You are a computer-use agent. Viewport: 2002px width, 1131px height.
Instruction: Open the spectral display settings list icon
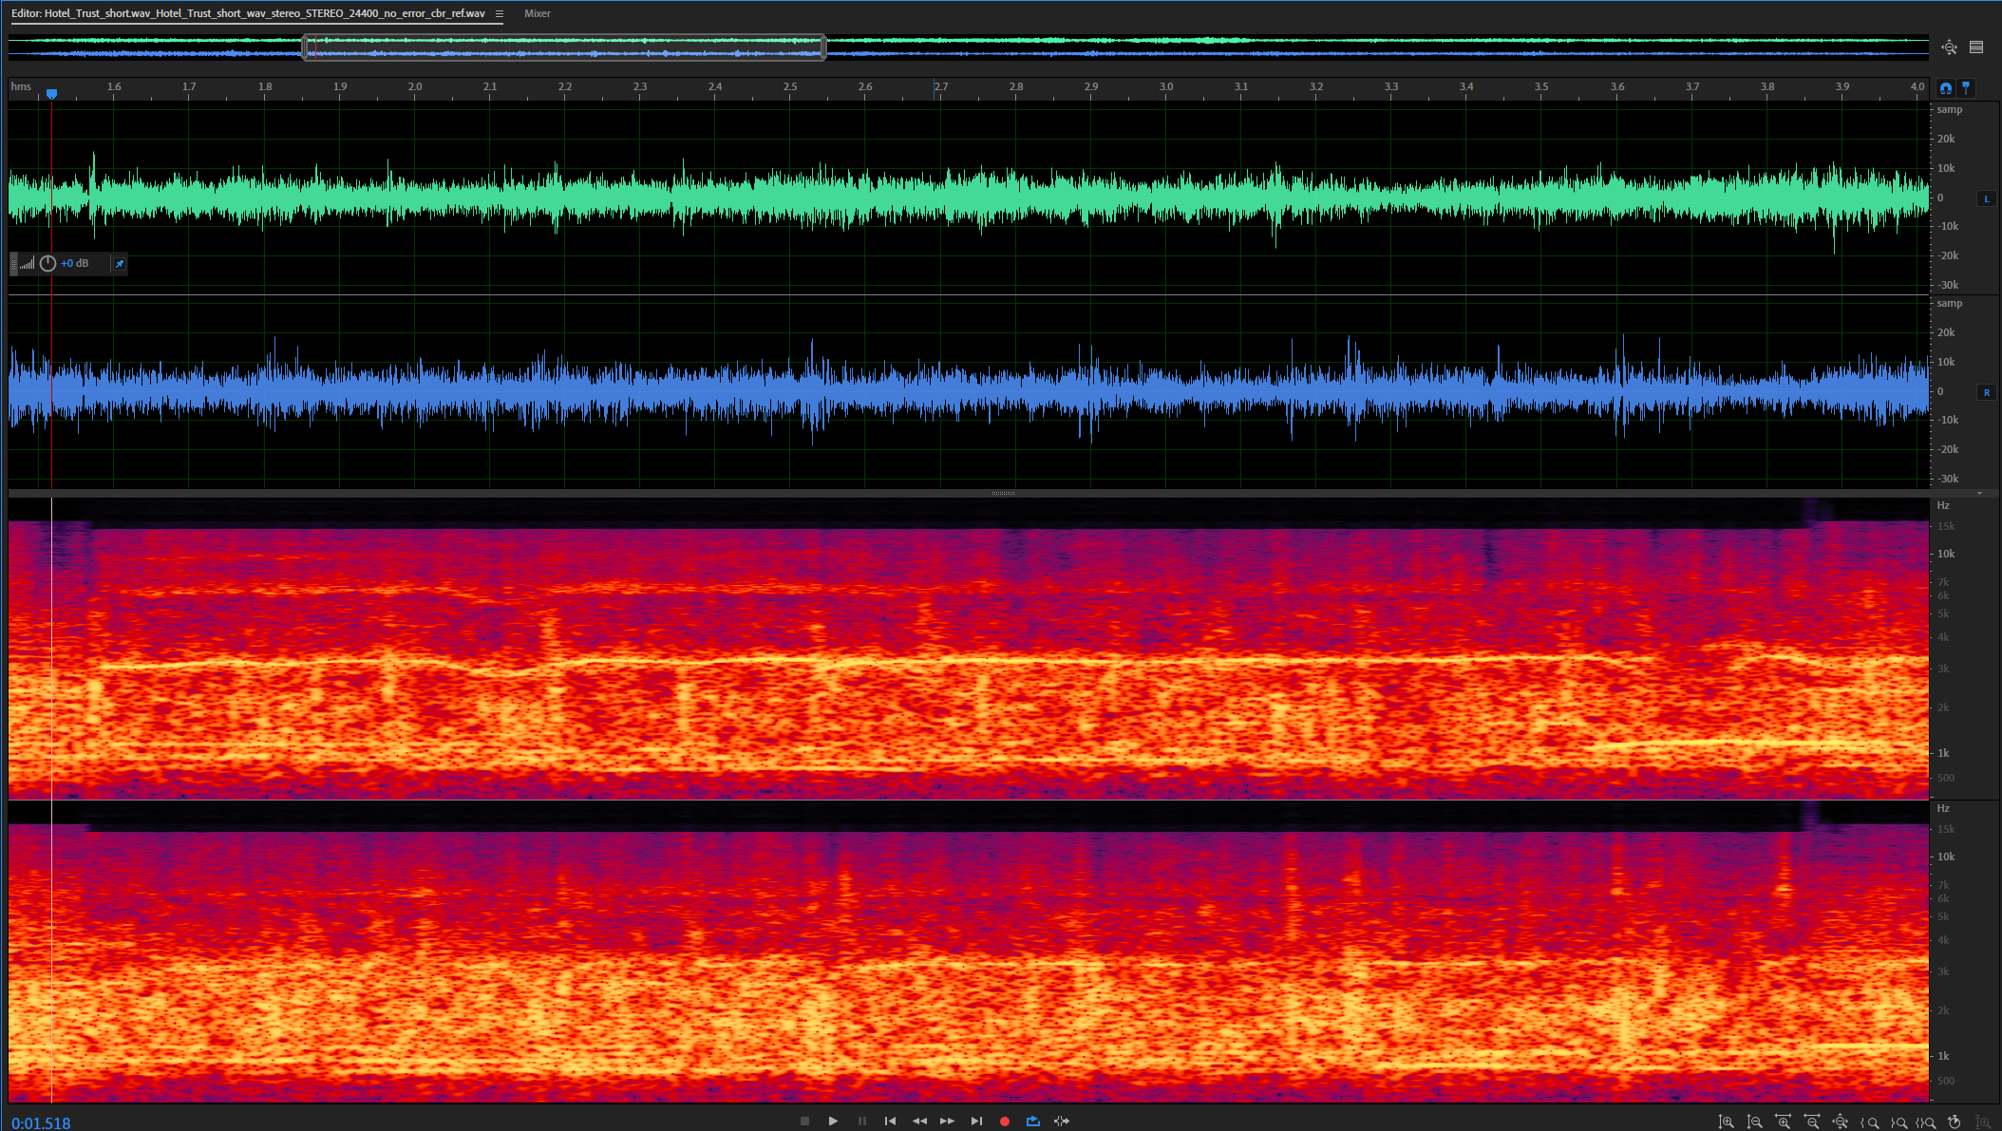tap(1976, 47)
